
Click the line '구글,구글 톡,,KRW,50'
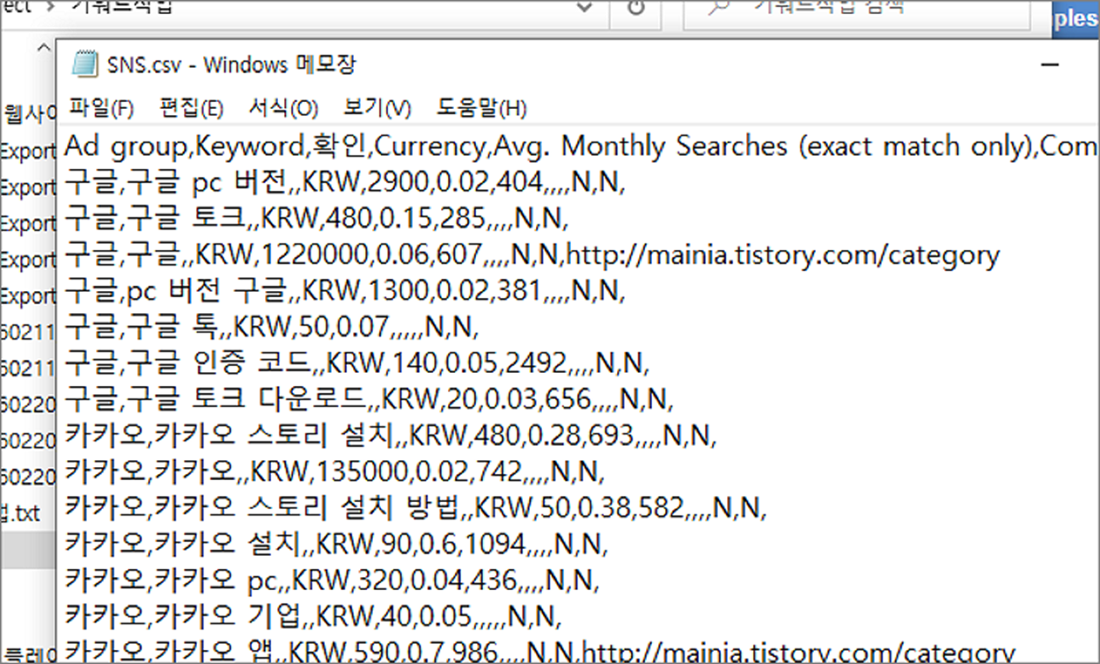271,327
